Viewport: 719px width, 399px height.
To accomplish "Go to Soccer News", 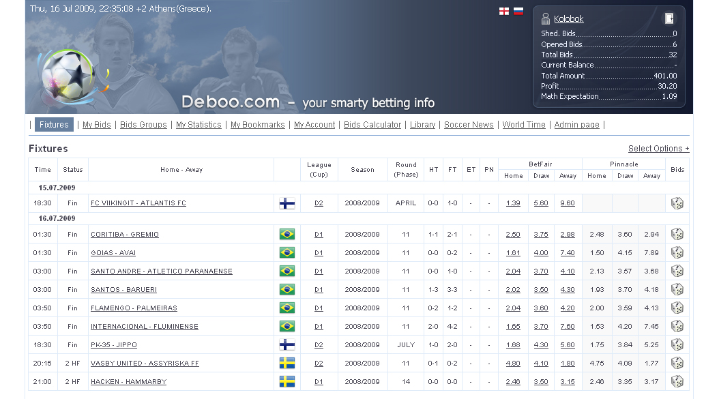I will pyautogui.click(x=469, y=125).
